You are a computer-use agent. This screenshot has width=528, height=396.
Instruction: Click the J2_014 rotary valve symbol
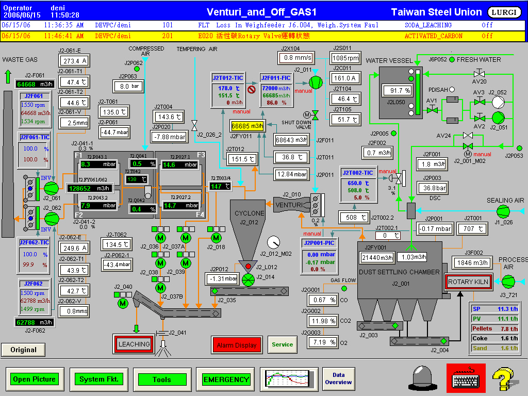pos(248,280)
